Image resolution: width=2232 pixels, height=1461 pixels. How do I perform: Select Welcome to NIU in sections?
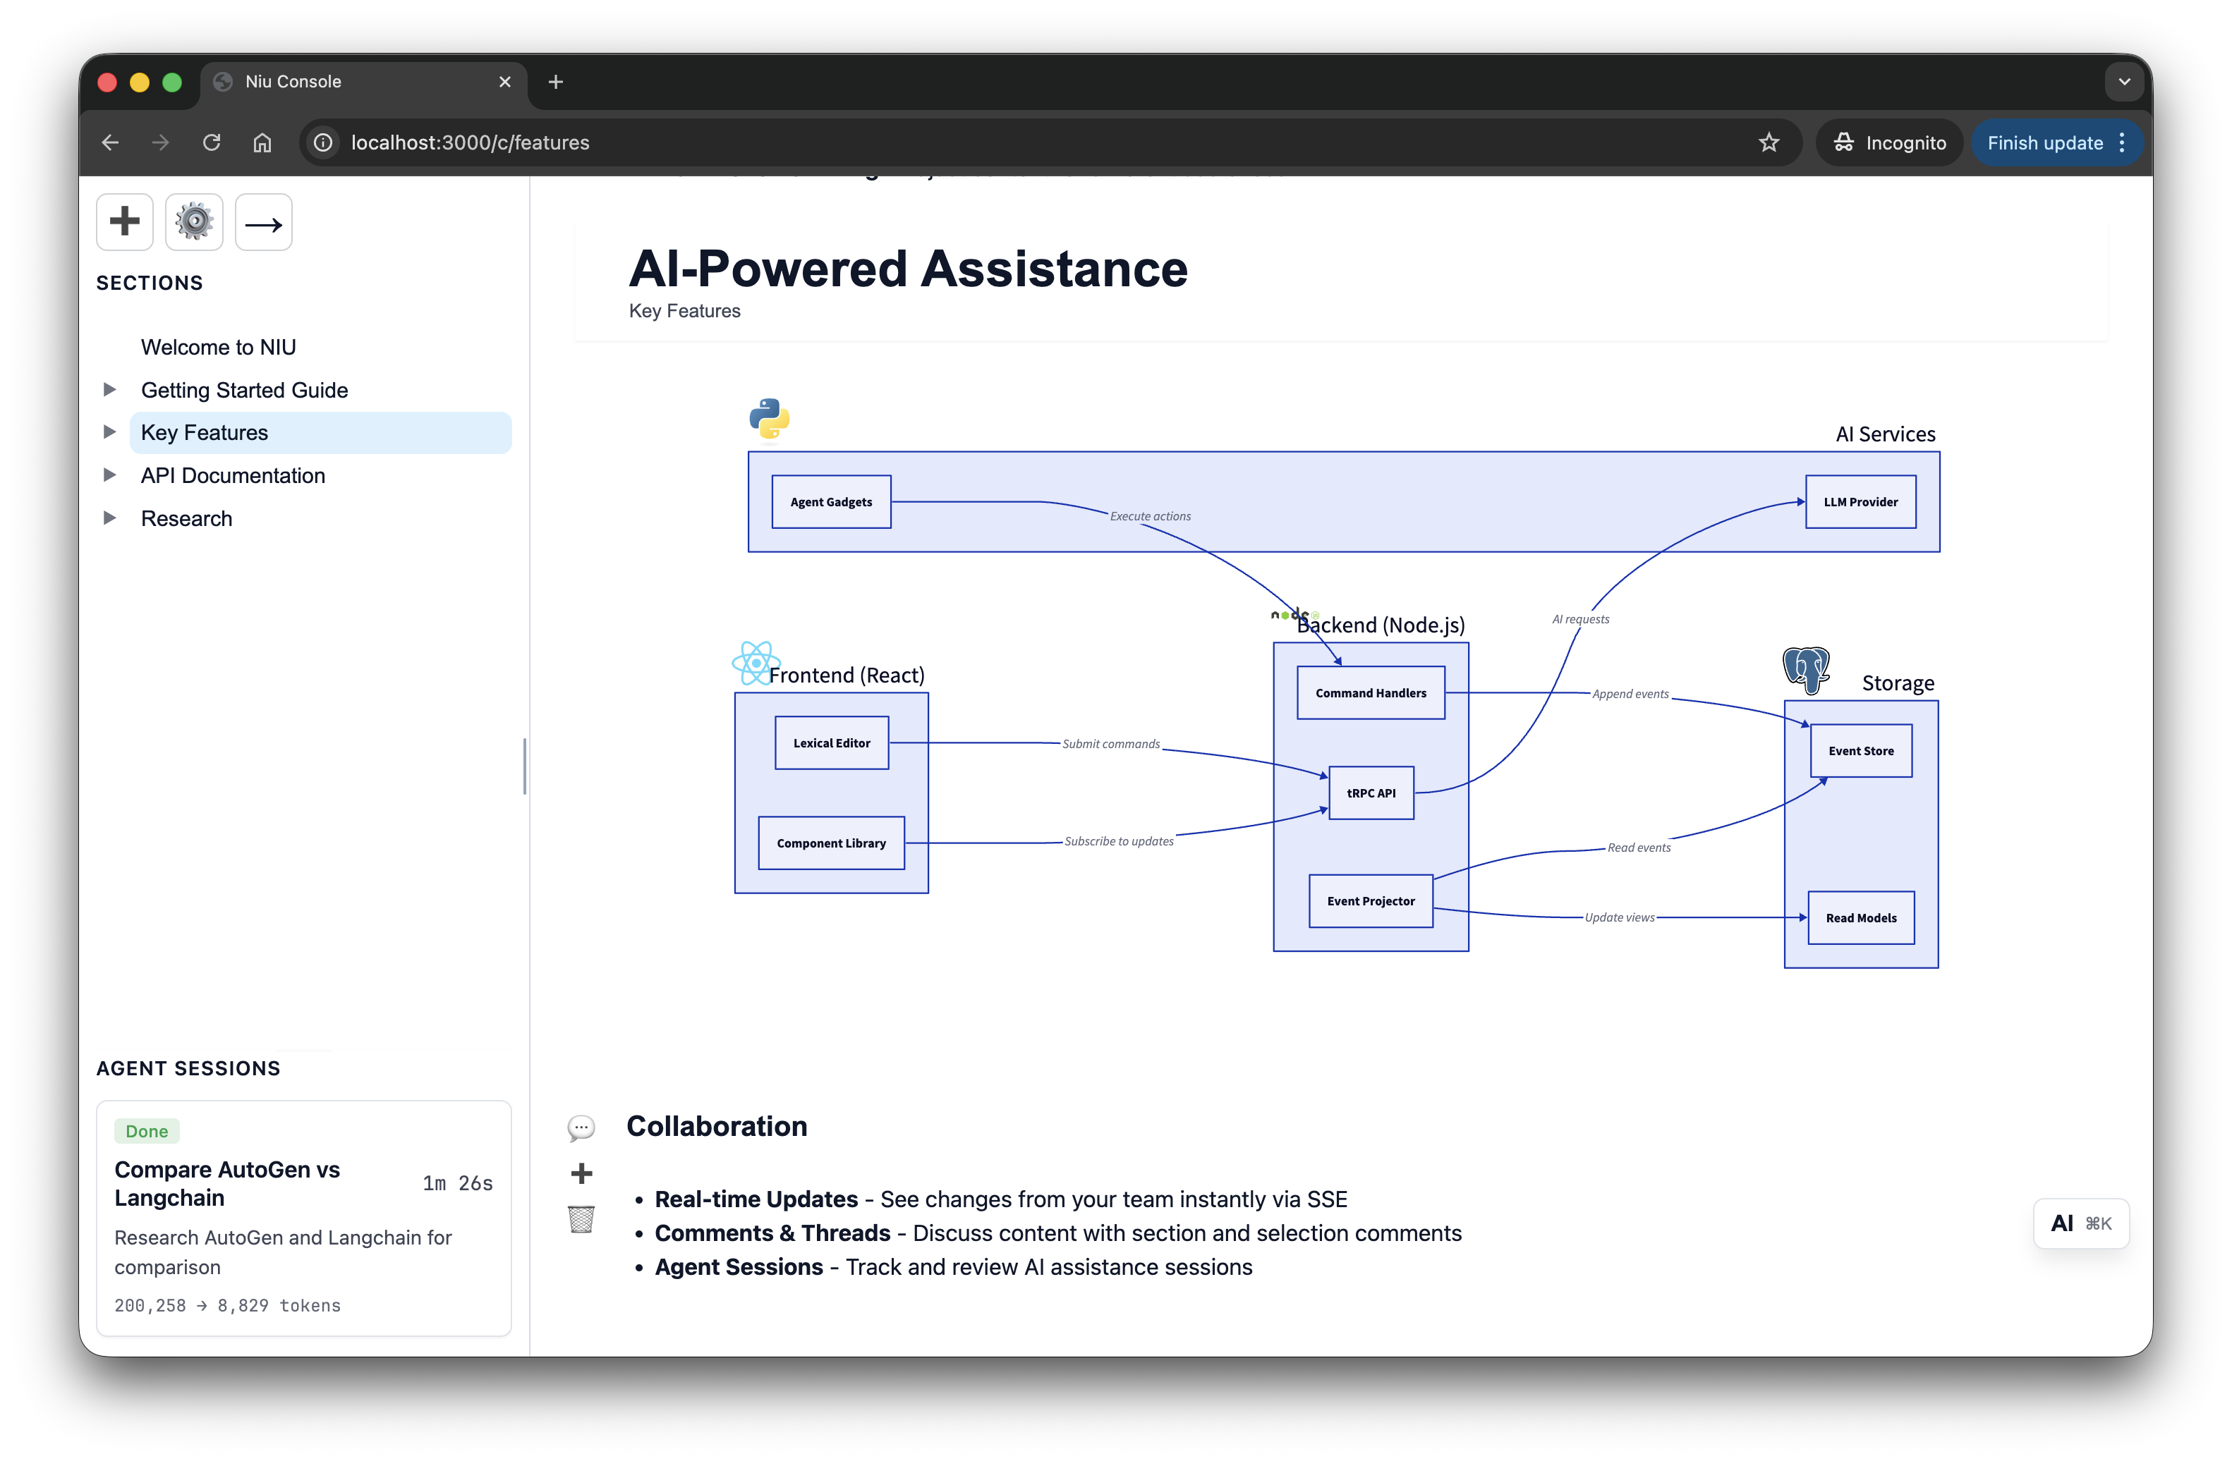[219, 348]
